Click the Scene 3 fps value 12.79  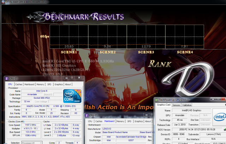point(146,46)
